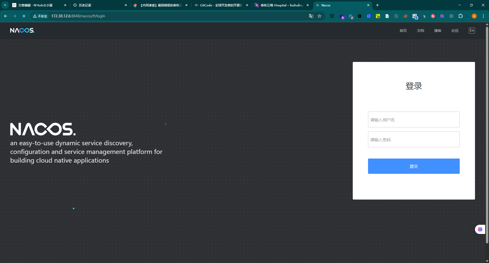Open the cookie editor extension
This screenshot has height=263, width=489.
click(405, 16)
